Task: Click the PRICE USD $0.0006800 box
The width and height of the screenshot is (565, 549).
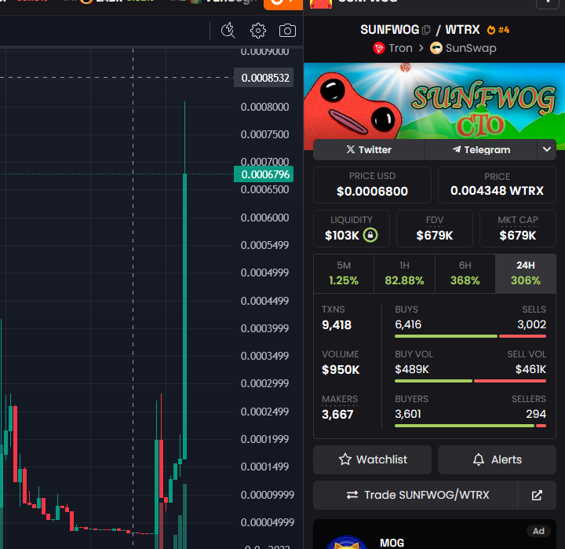Action: pos(372,185)
